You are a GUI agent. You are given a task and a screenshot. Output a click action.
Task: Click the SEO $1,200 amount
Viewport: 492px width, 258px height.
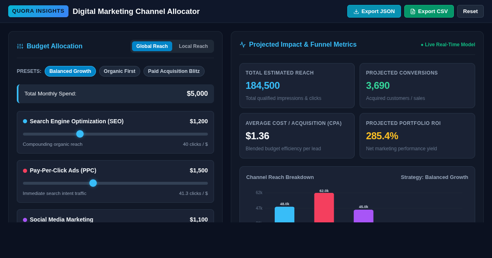(199, 121)
